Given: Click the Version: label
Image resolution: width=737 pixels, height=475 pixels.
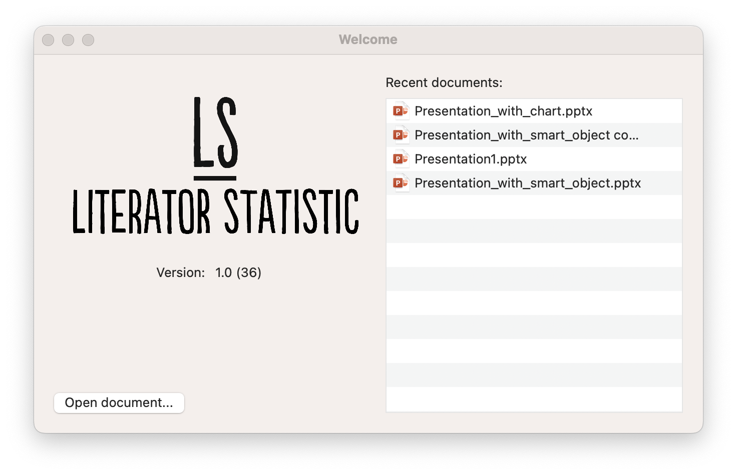Looking at the screenshot, I should coord(181,272).
